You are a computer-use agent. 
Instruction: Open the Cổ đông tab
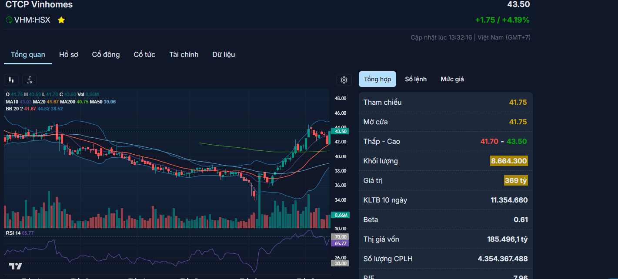click(106, 54)
